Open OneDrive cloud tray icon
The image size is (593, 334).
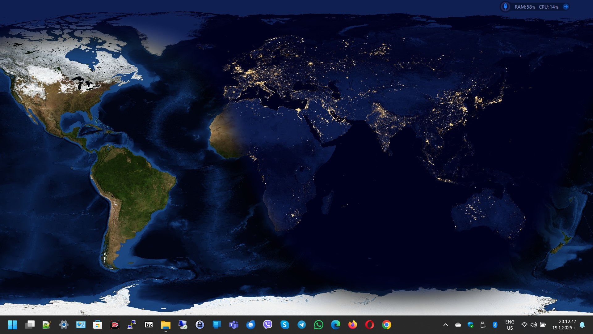click(458, 325)
